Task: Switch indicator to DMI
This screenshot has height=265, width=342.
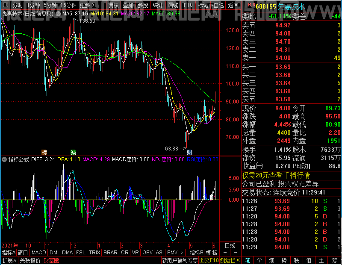Action: click(54, 253)
